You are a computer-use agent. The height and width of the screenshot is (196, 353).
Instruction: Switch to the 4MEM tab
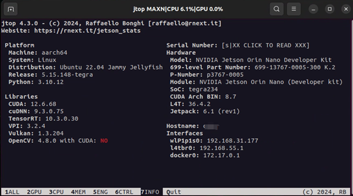click(x=78, y=192)
